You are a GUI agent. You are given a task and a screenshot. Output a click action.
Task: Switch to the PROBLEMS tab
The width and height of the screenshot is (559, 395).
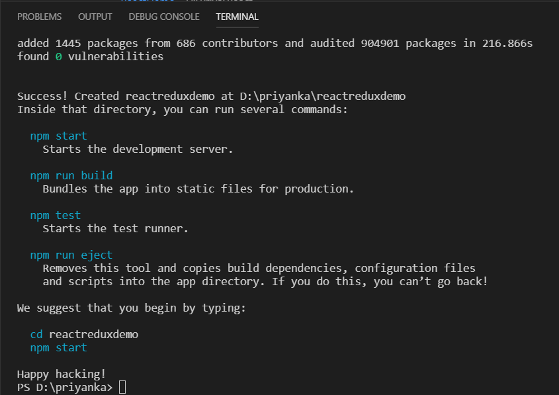click(39, 17)
